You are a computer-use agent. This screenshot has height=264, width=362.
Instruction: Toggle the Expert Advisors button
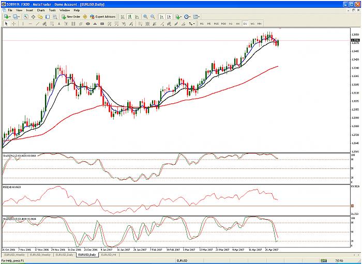103,17
